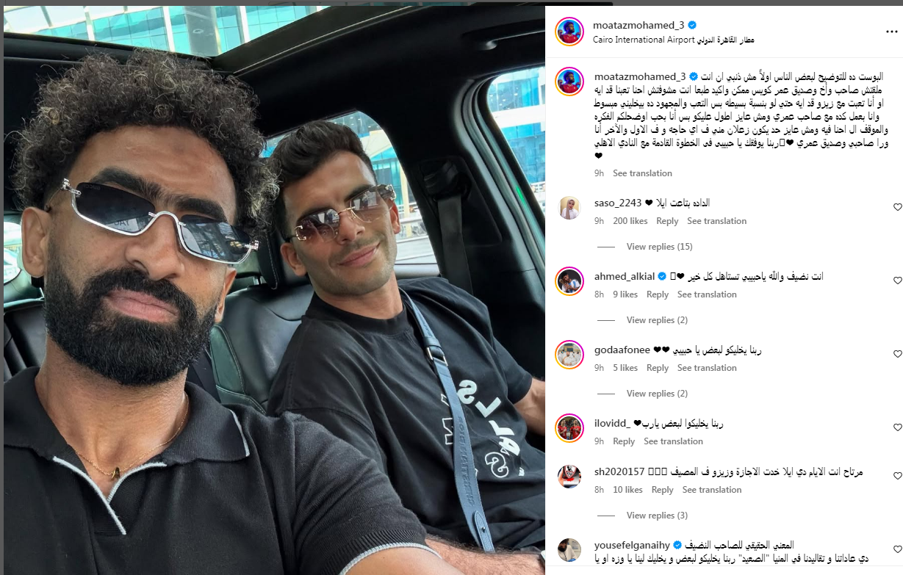Like the yousefelganaihy comment with heart icon
Image resolution: width=903 pixels, height=575 pixels.
(897, 549)
